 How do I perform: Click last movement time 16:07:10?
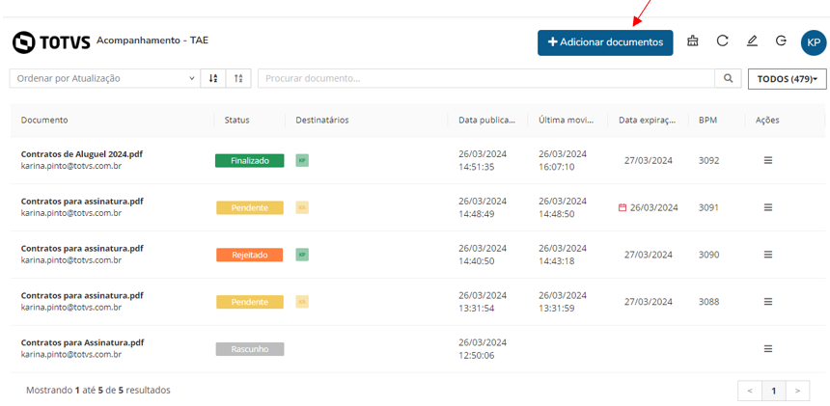click(x=557, y=167)
